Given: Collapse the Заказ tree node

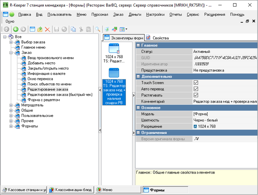Looking at the screenshot, I should pos(11,53).
